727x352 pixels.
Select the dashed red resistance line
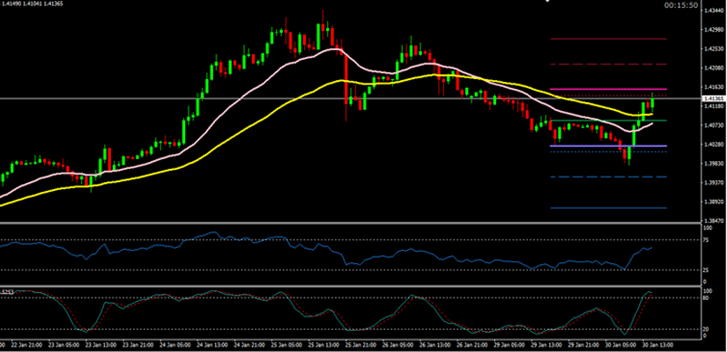click(607, 64)
